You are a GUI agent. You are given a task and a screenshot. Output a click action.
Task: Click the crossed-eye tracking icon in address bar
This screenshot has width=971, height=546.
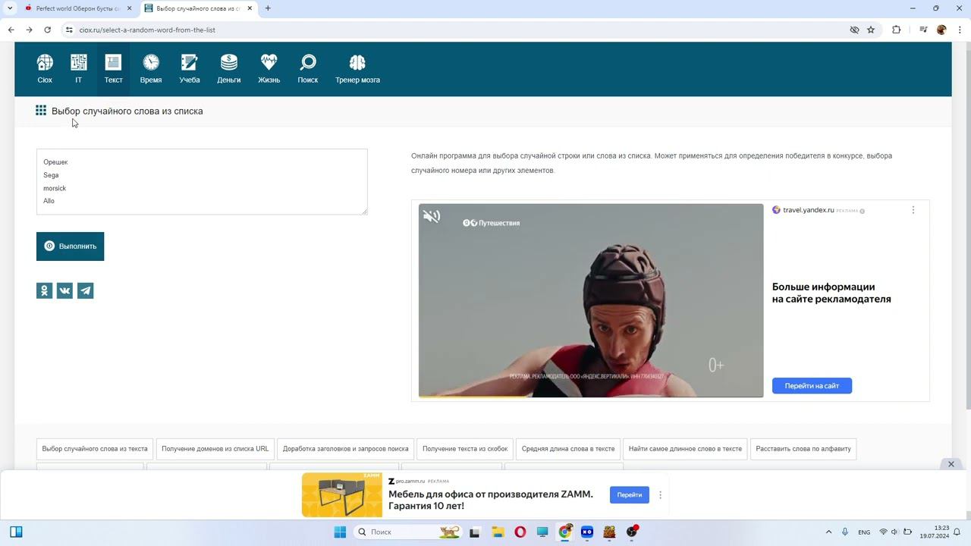click(854, 30)
